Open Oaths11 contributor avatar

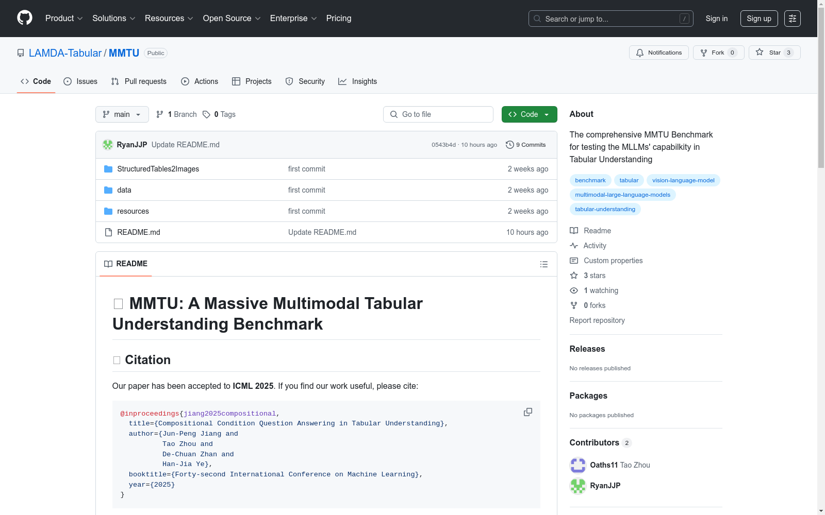(578, 465)
